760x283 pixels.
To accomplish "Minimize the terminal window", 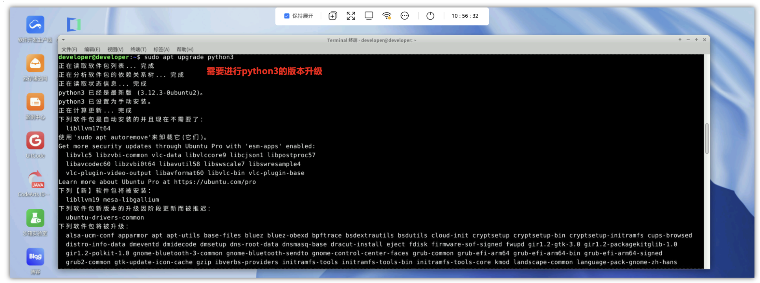I will (x=688, y=40).
